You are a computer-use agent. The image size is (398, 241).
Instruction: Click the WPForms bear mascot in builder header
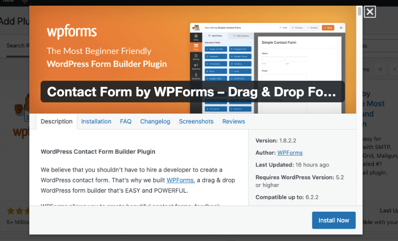[x=196, y=27]
